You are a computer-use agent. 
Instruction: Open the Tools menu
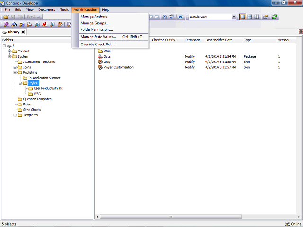64,9
